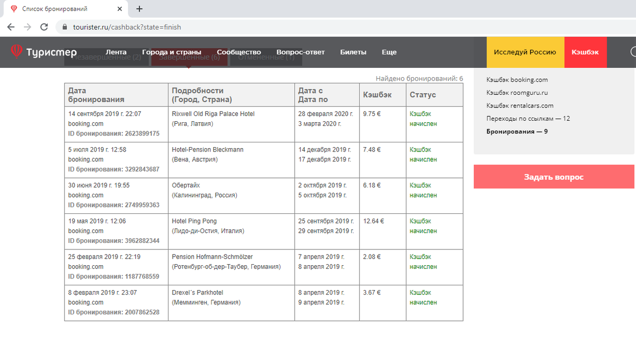636x361 pixels.
Task: Click Исследуй Россию yellow button
Action: [525, 52]
